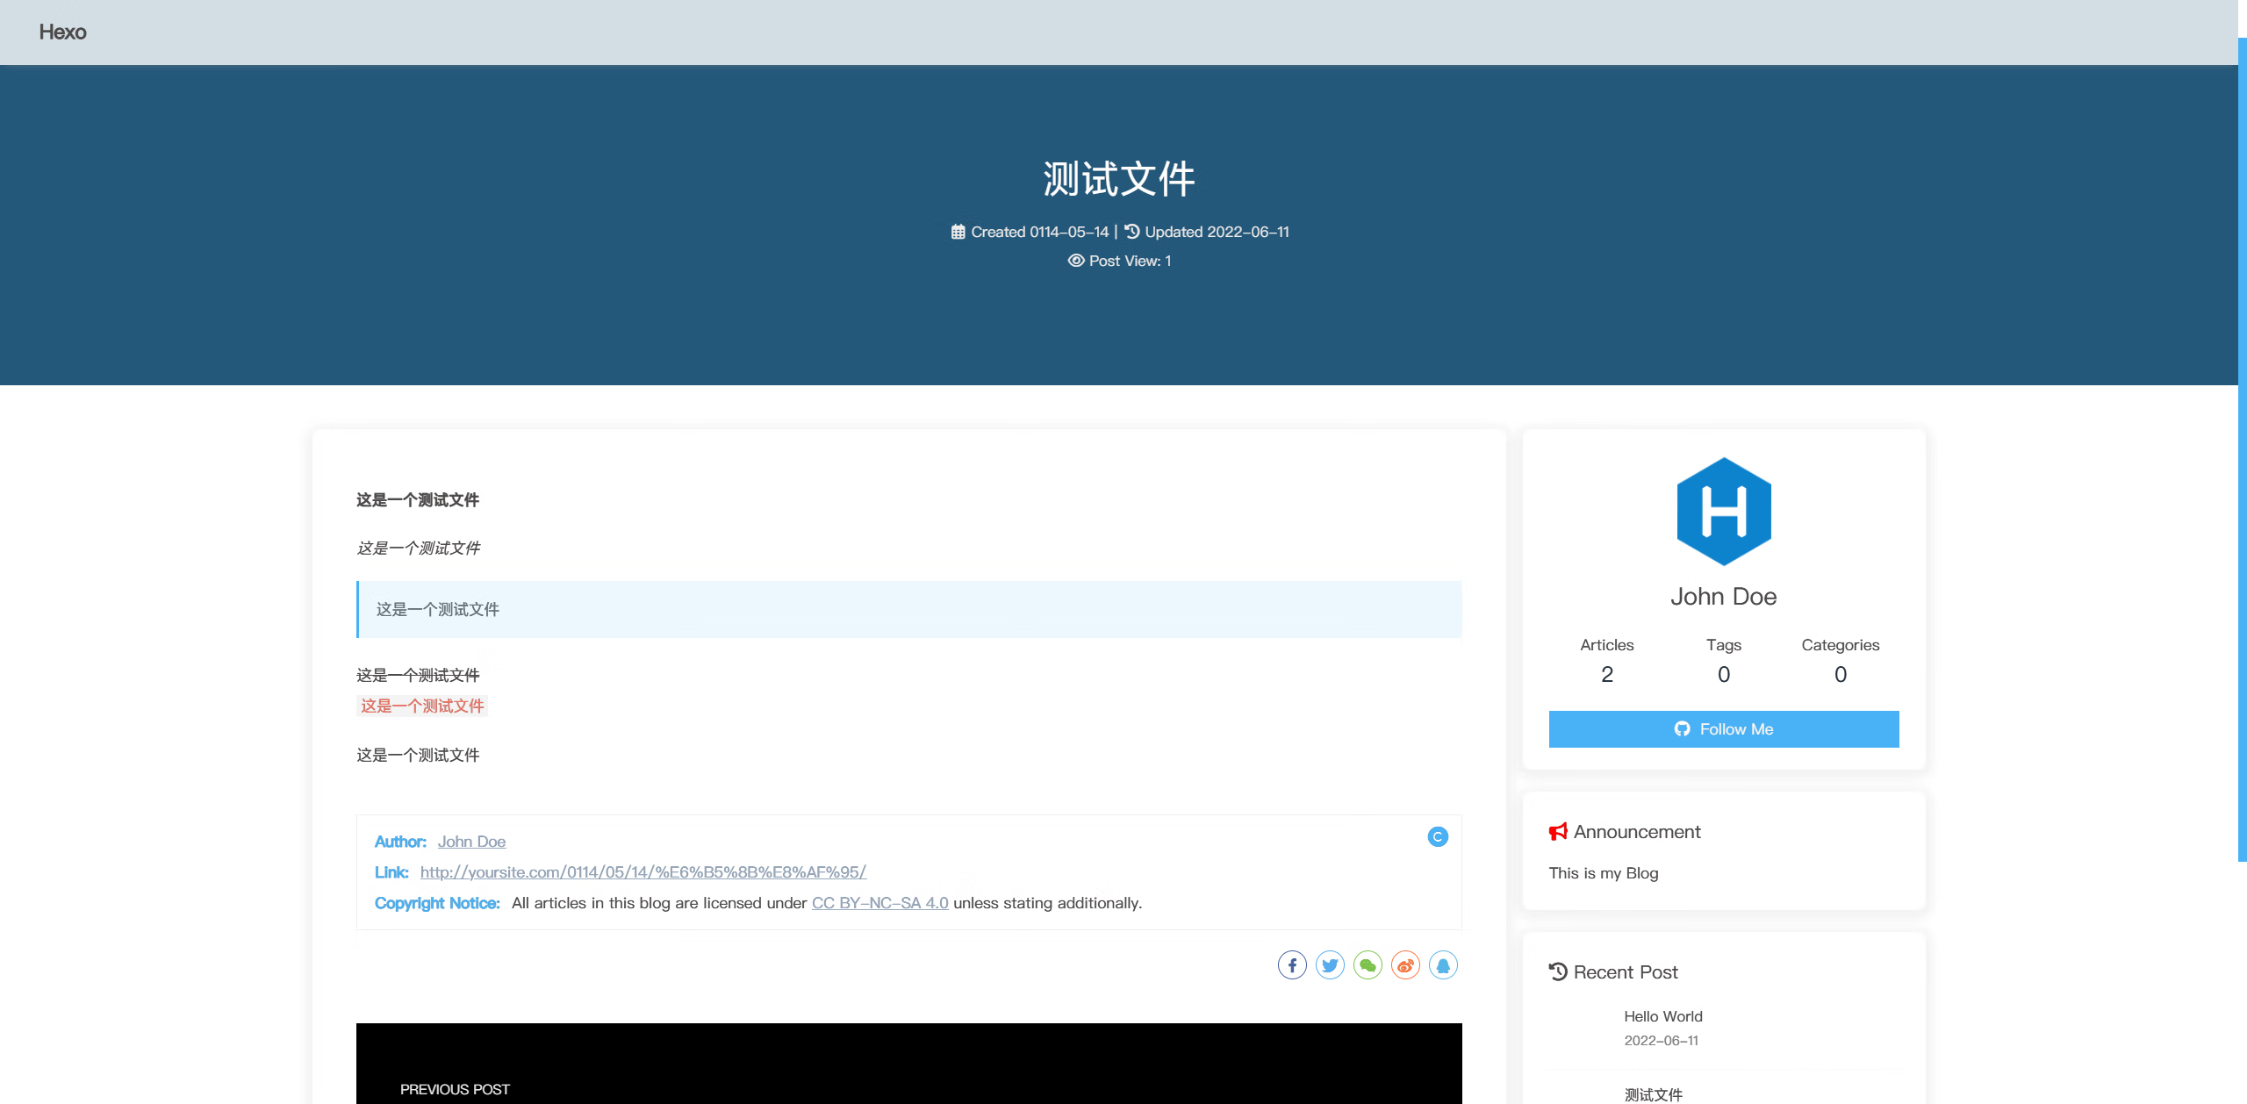Click the italic 这是一个测试文件 line
2247x1104 pixels.
(418, 548)
